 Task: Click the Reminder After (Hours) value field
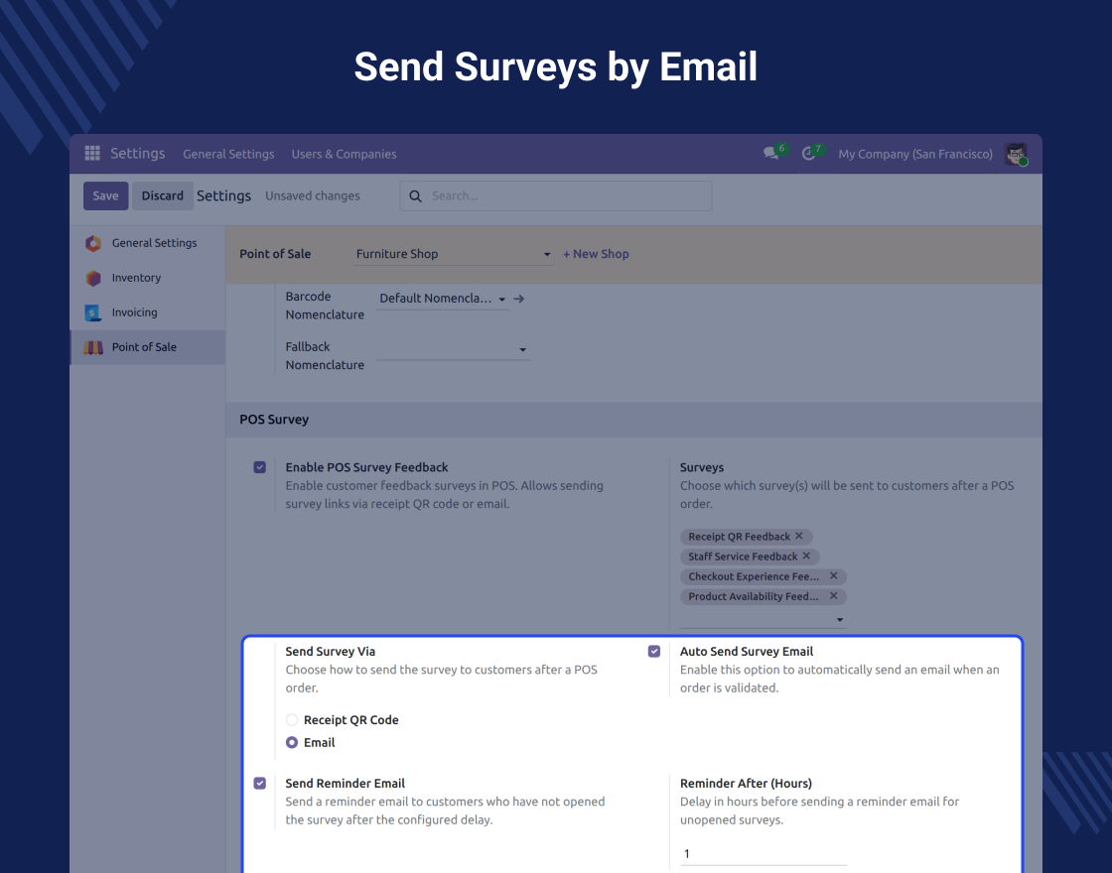764,854
